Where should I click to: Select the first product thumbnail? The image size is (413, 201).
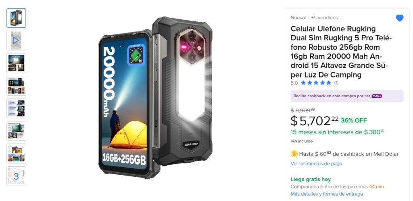coord(16,18)
